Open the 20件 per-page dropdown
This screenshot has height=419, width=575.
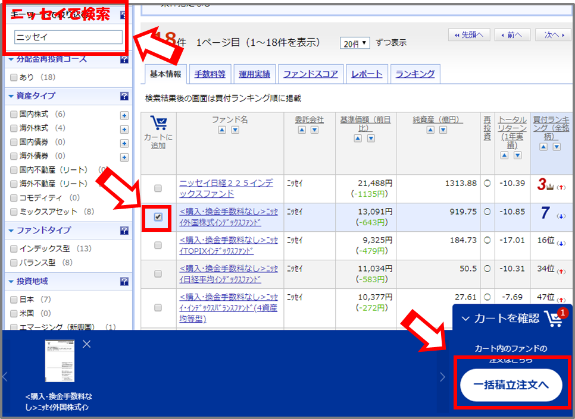pyautogui.click(x=355, y=43)
